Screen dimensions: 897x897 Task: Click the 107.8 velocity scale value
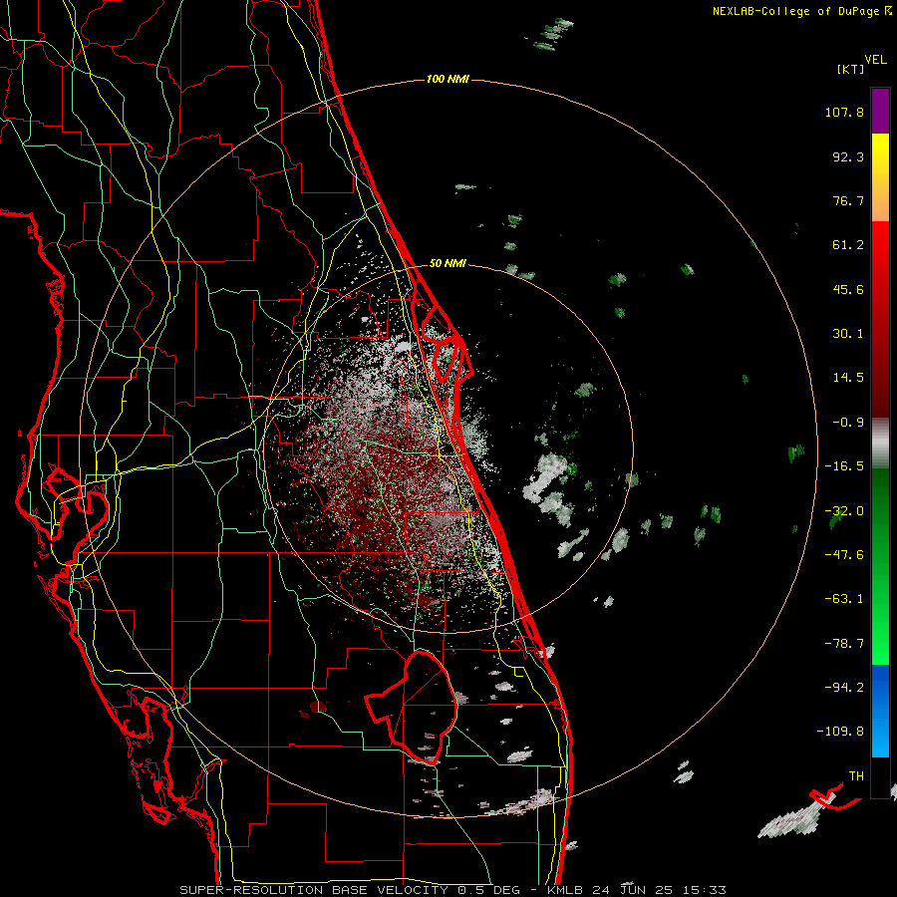coord(844,112)
